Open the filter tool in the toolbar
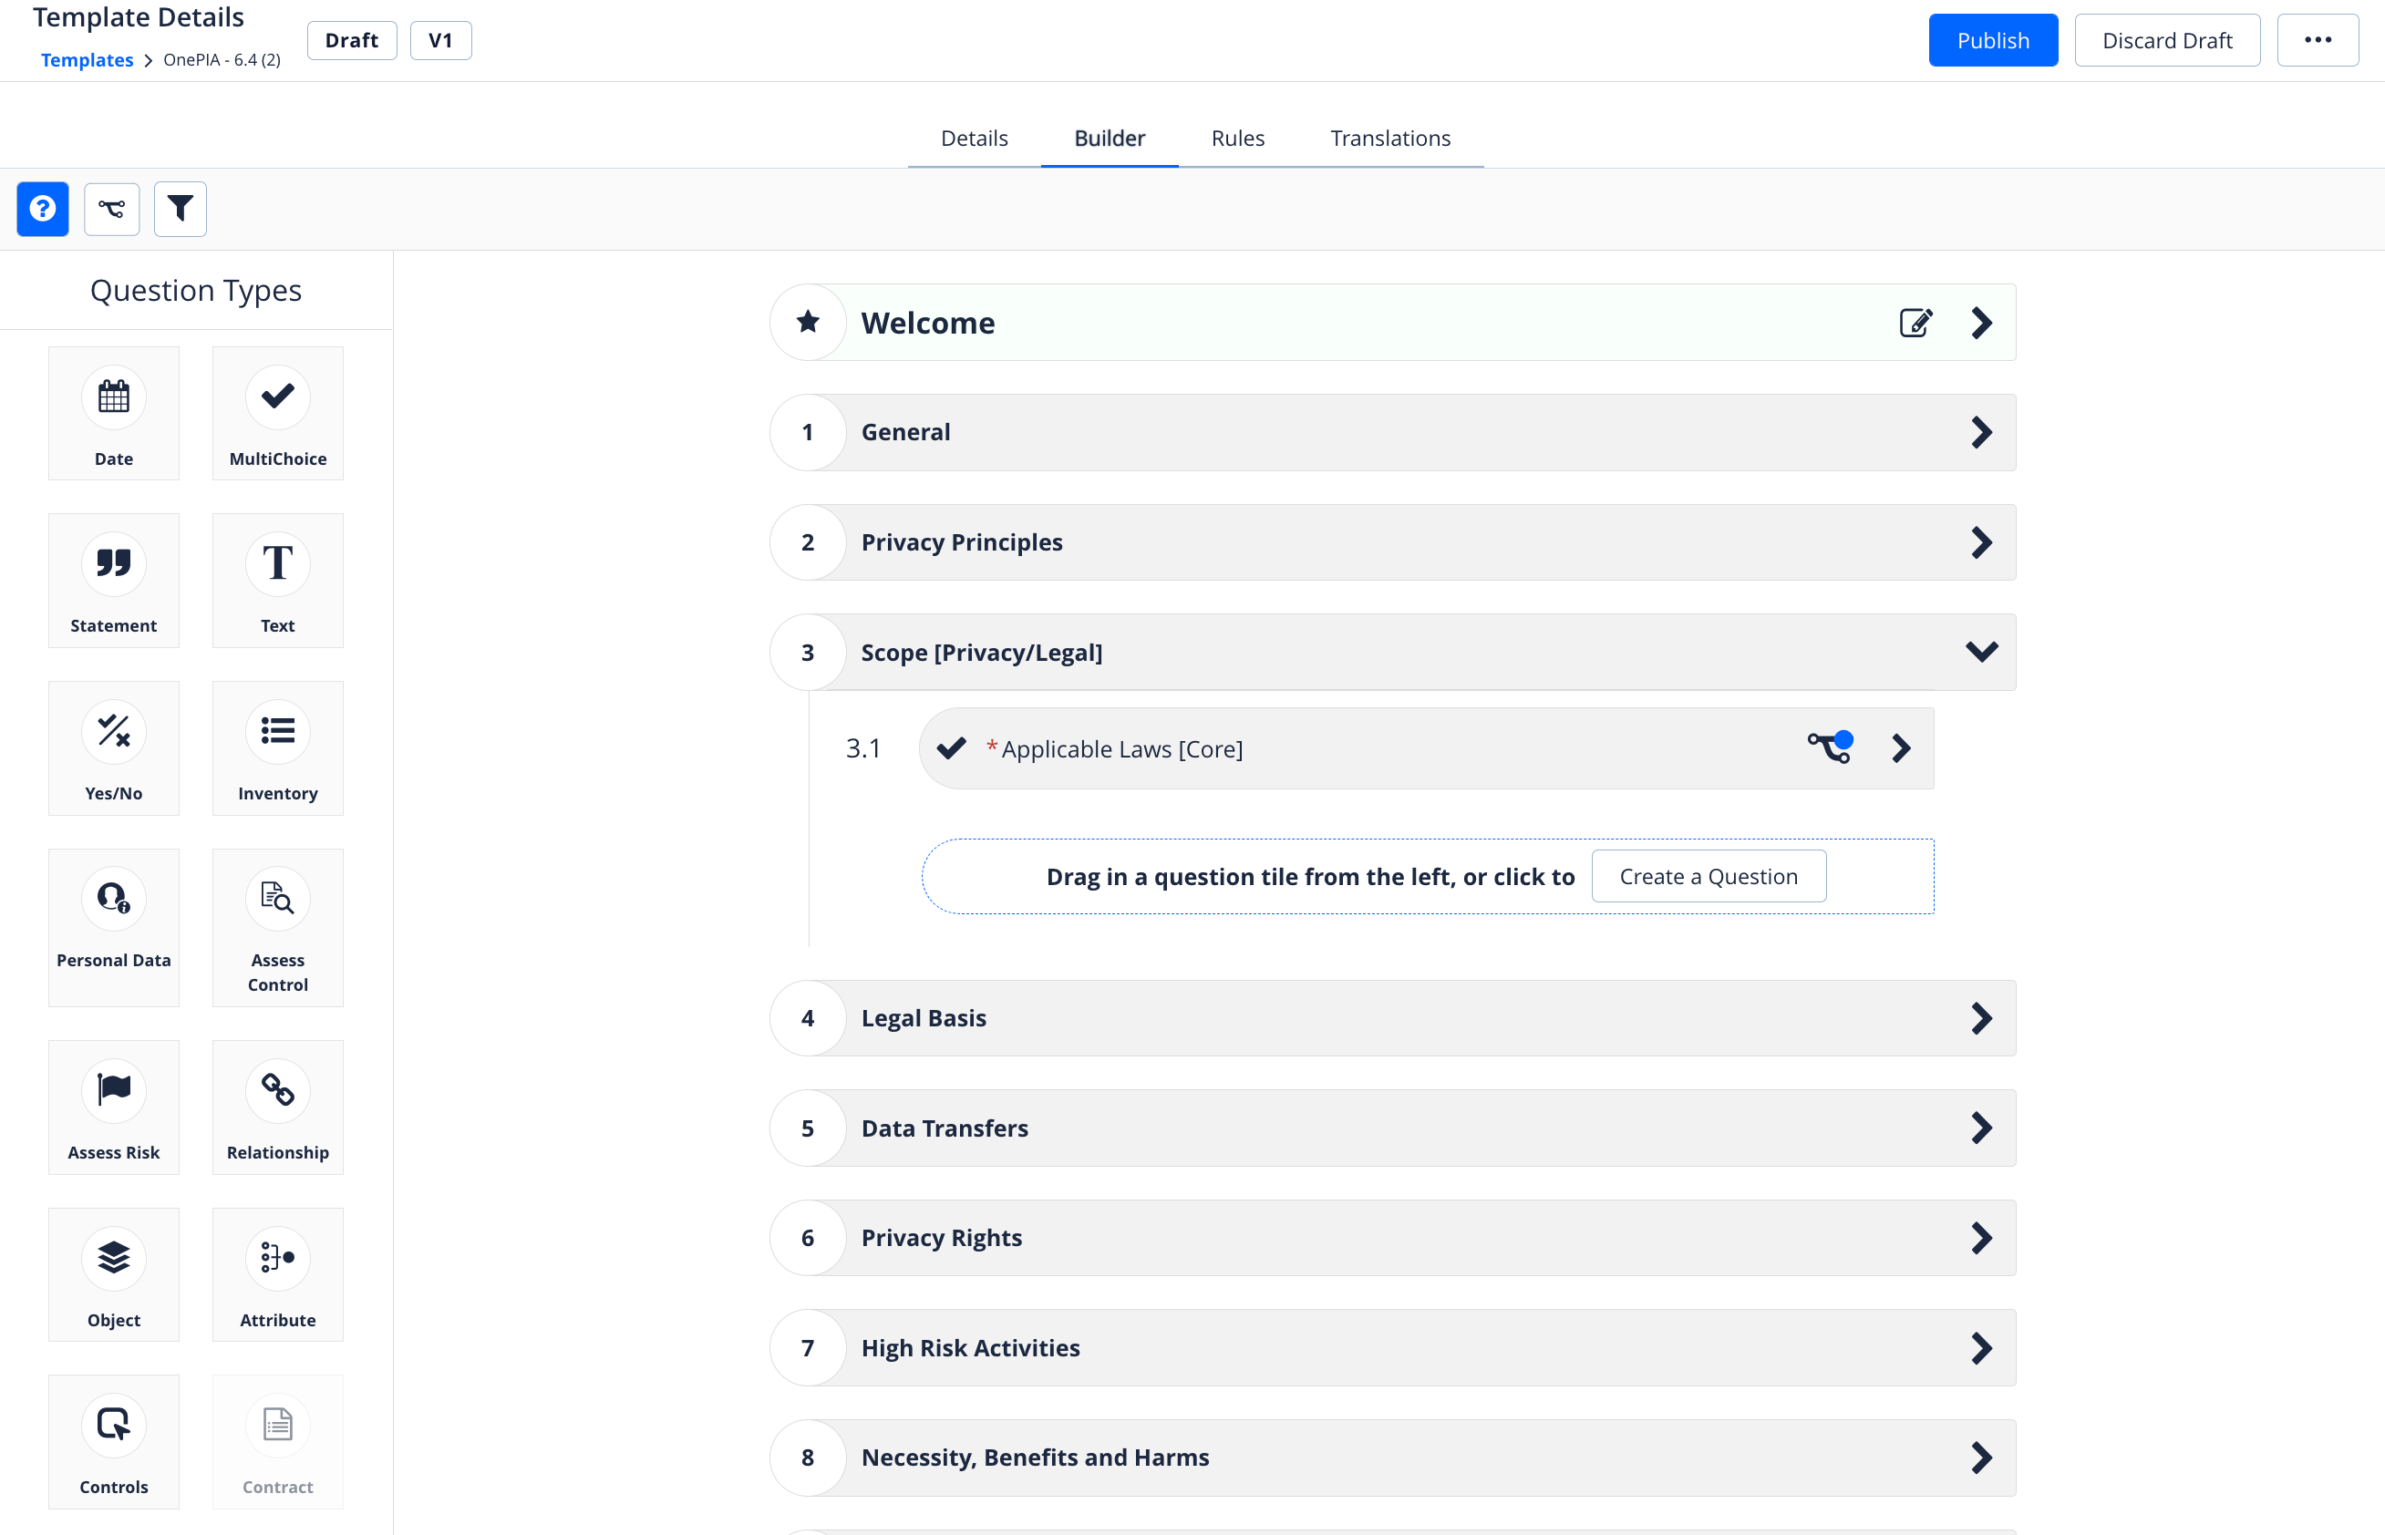Viewport: 2385px width, 1535px height. coord(180,209)
